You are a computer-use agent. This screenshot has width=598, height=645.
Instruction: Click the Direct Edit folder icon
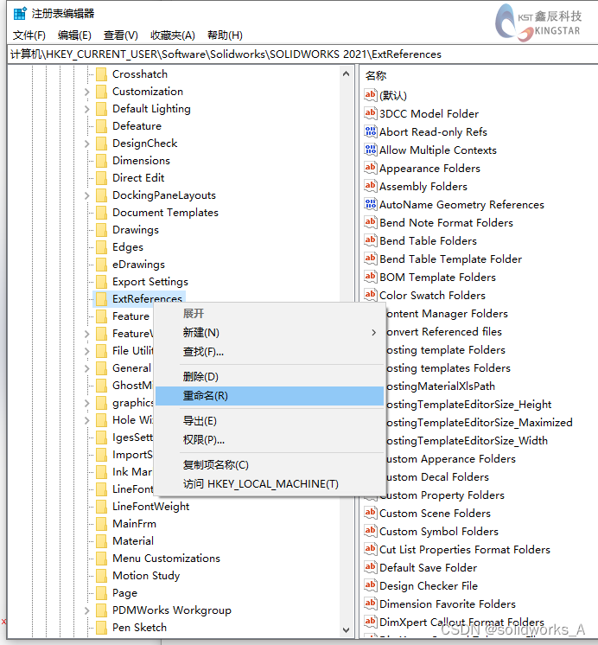click(x=101, y=178)
